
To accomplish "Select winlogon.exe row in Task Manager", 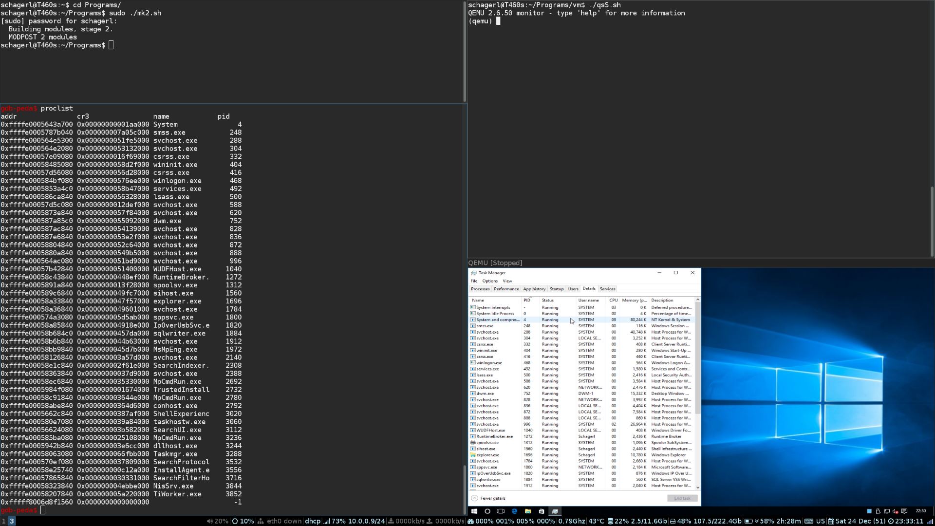I will click(582, 363).
